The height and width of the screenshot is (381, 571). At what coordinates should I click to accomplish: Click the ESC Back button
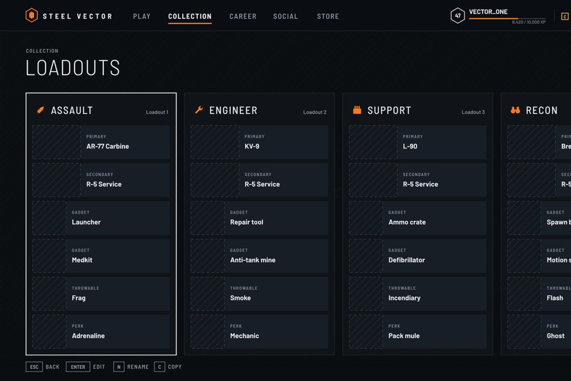pyautogui.click(x=43, y=367)
